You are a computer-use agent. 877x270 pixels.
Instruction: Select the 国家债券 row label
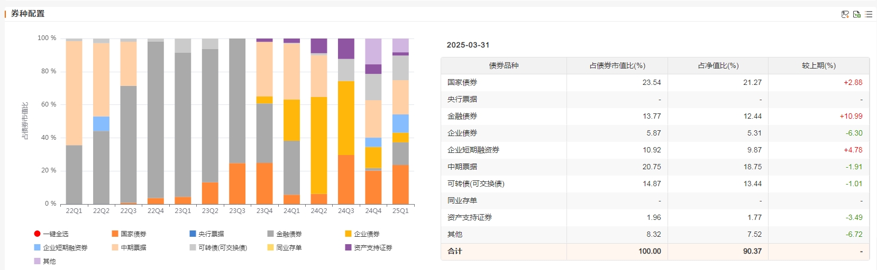tap(462, 82)
